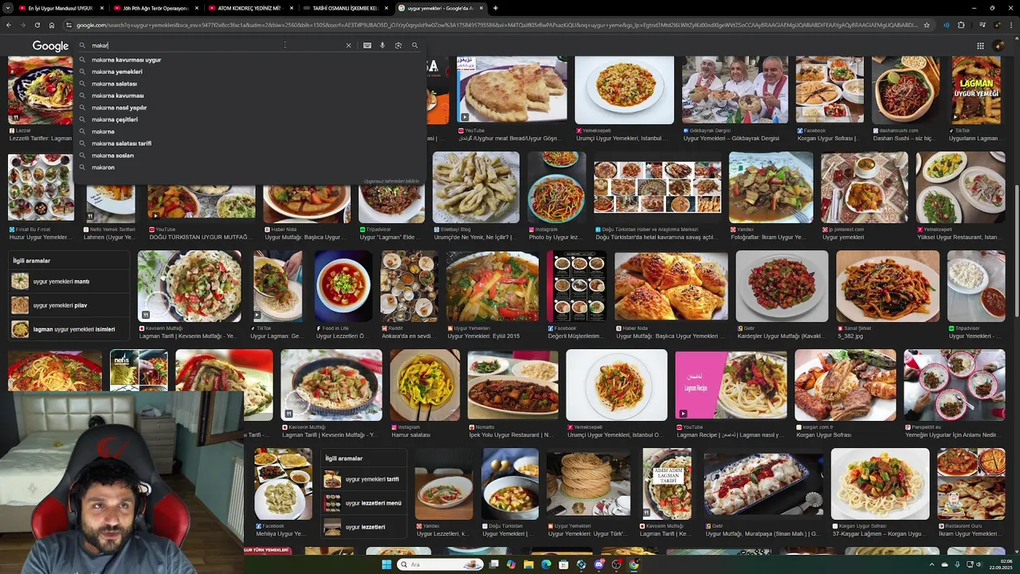Reload the current page
Screen dimensions: 1020x574
37,25
